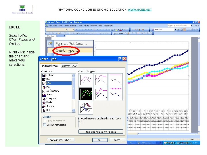This screenshot has height=155, width=207.
Task: Select the plain line sub-type thumbnail
Action: [x=86, y=80]
